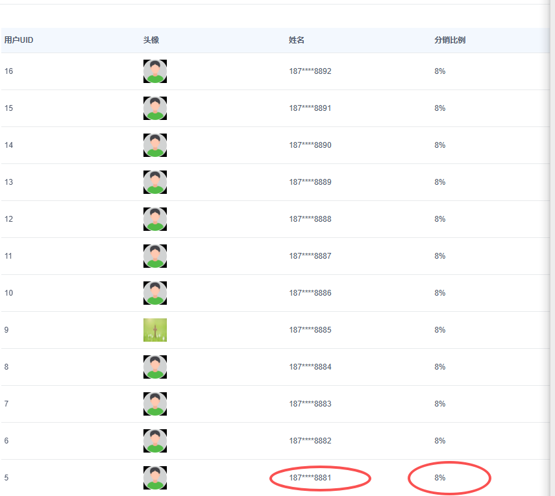555x496 pixels.
Task: Open the avatar in UID 10 row
Action: click(x=155, y=293)
